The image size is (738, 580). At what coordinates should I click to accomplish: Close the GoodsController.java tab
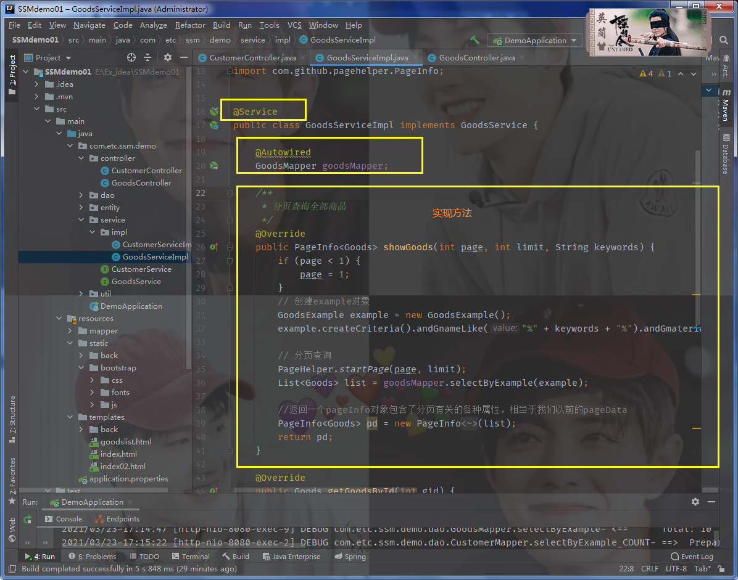pos(522,58)
